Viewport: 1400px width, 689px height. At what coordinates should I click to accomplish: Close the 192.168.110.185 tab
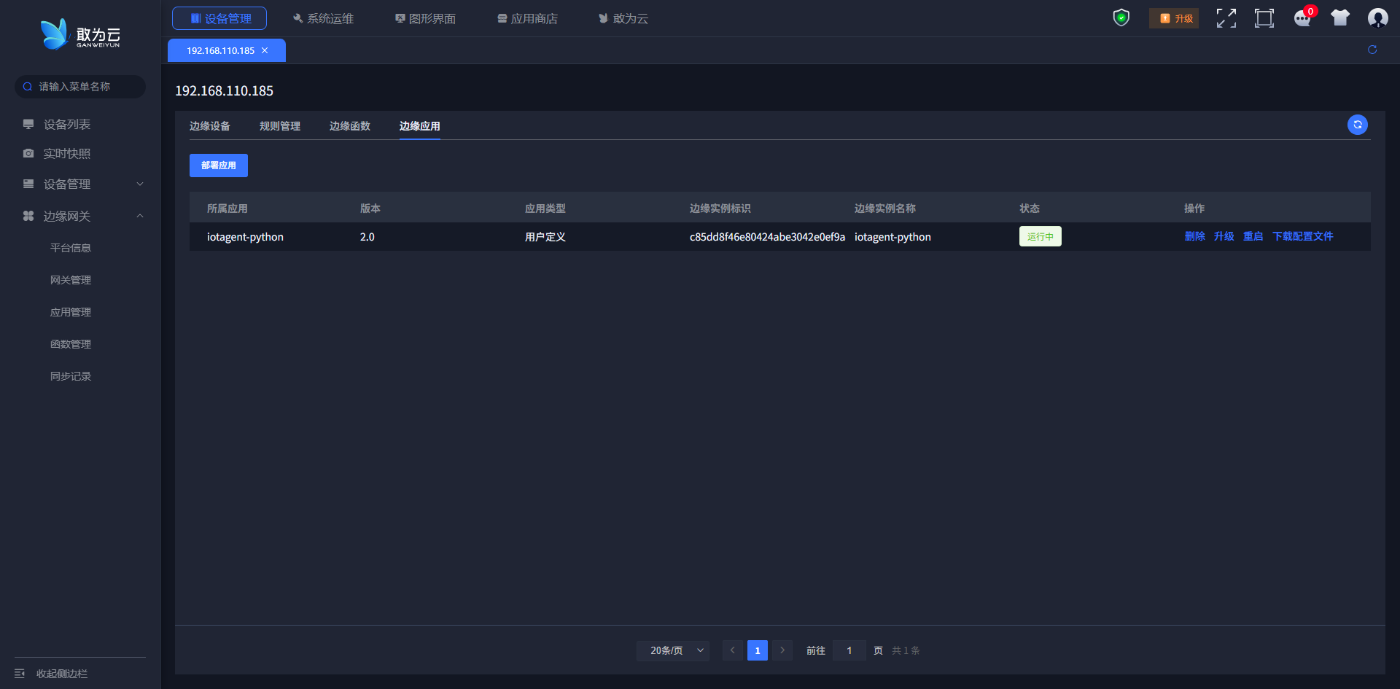click(x=265, y=50)
